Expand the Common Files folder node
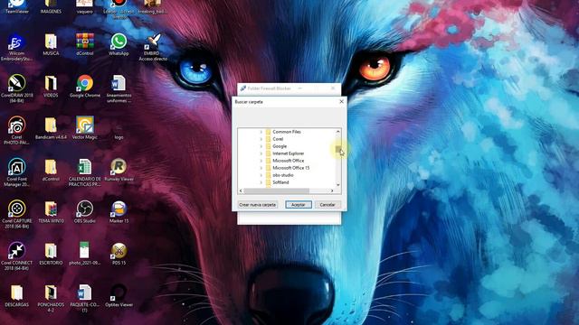Image resolution: width=579 pixels, height=325 pixels. [x=261, y=132]
